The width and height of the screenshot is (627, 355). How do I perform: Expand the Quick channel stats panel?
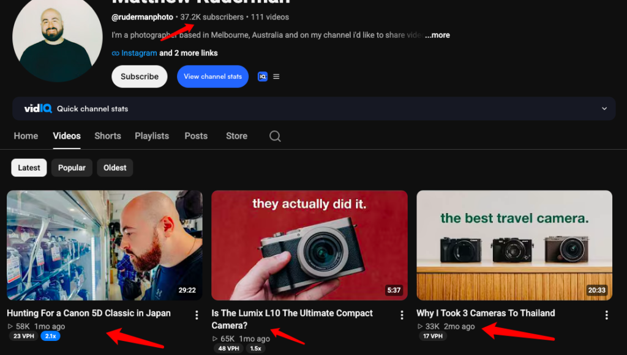click(604, 109)
